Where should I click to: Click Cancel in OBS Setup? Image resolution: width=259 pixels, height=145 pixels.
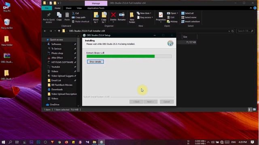(167, 102)
